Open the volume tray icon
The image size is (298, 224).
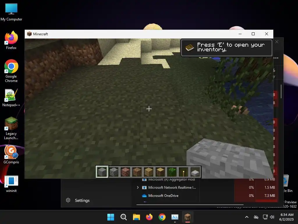pyautogui.click(x=272, y=217)
